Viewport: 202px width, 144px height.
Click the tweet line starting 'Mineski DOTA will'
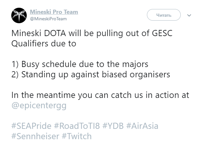(x=92, y=34)
